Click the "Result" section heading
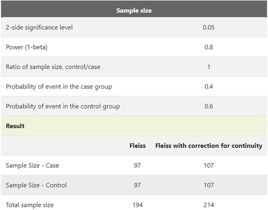Screen dimensions: 268x210 (15, 126)
